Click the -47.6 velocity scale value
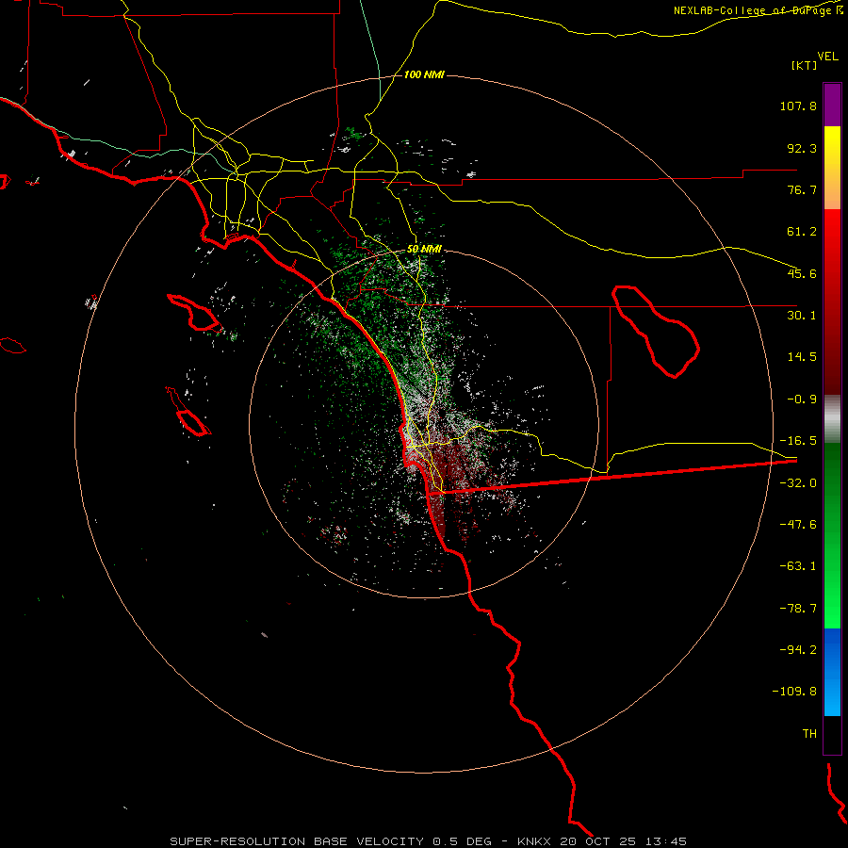The width and height of the screenshot is (848, 848). click(x=798, y=525)
